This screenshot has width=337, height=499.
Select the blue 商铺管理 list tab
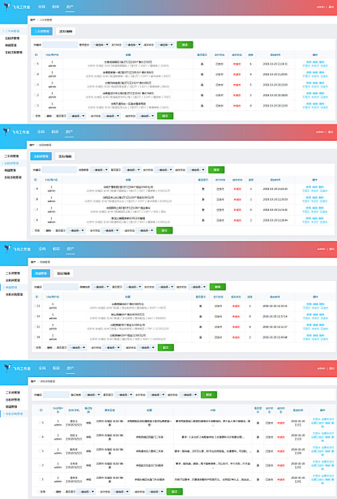click(x=40, y=273)
